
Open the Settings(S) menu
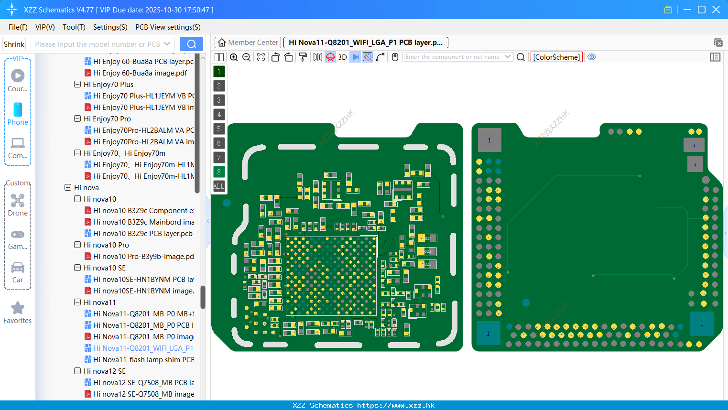(x=110, y=27)
